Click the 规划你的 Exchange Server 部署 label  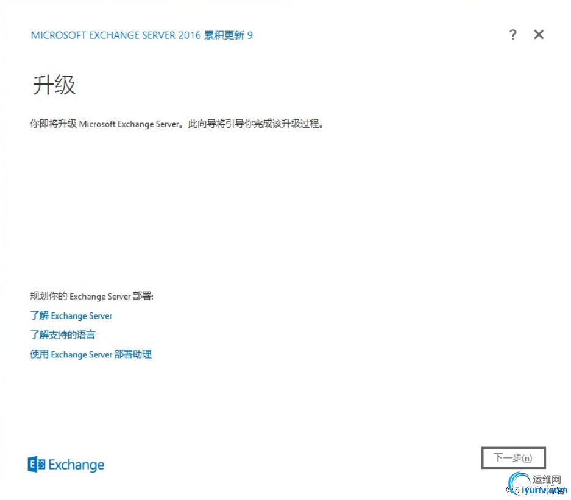(91, 296)
